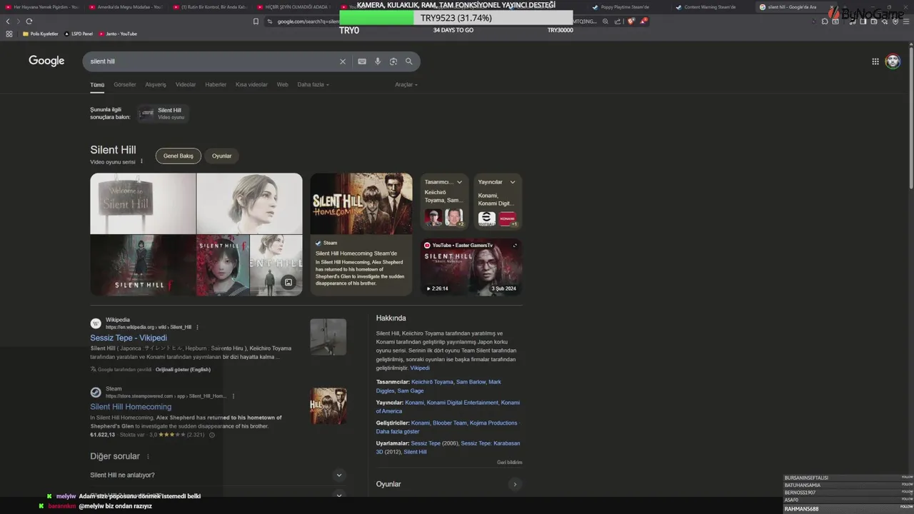Click the zoom magnifier icon in address bar
The height and width of the screenshot is (514, 914).
click(606, 21)
